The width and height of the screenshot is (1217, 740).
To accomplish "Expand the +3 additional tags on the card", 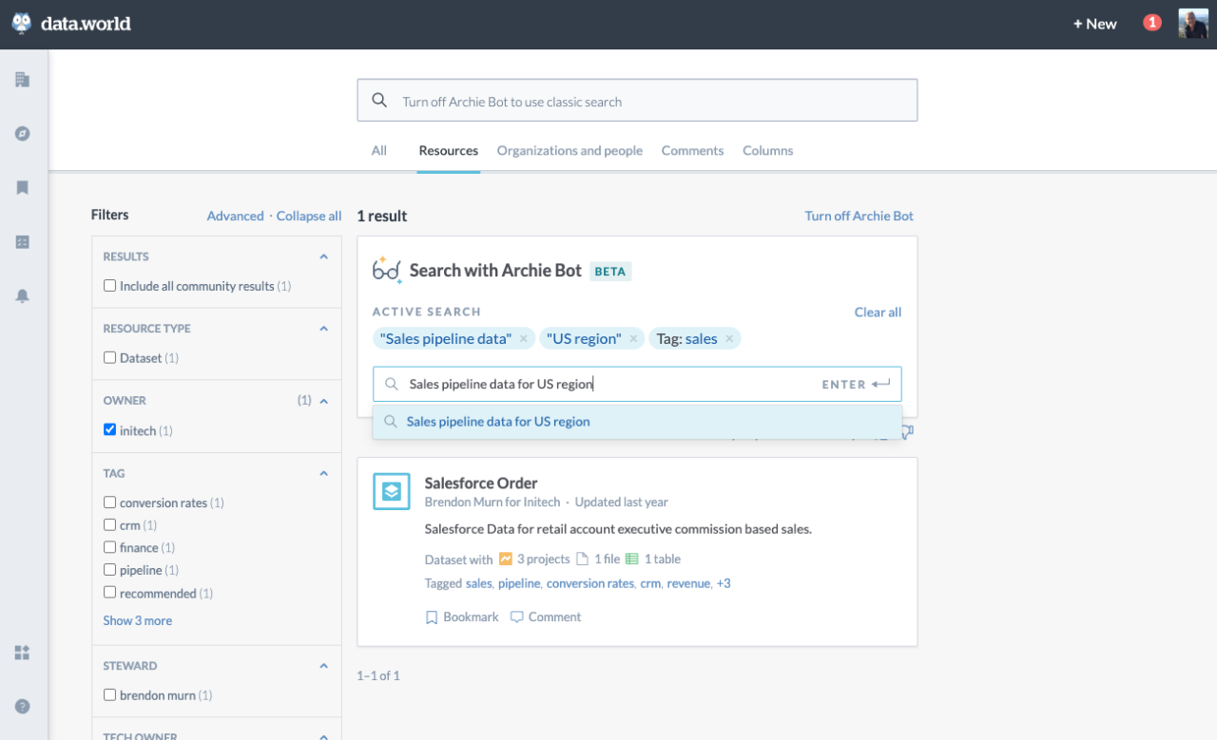I will (724, 583).
